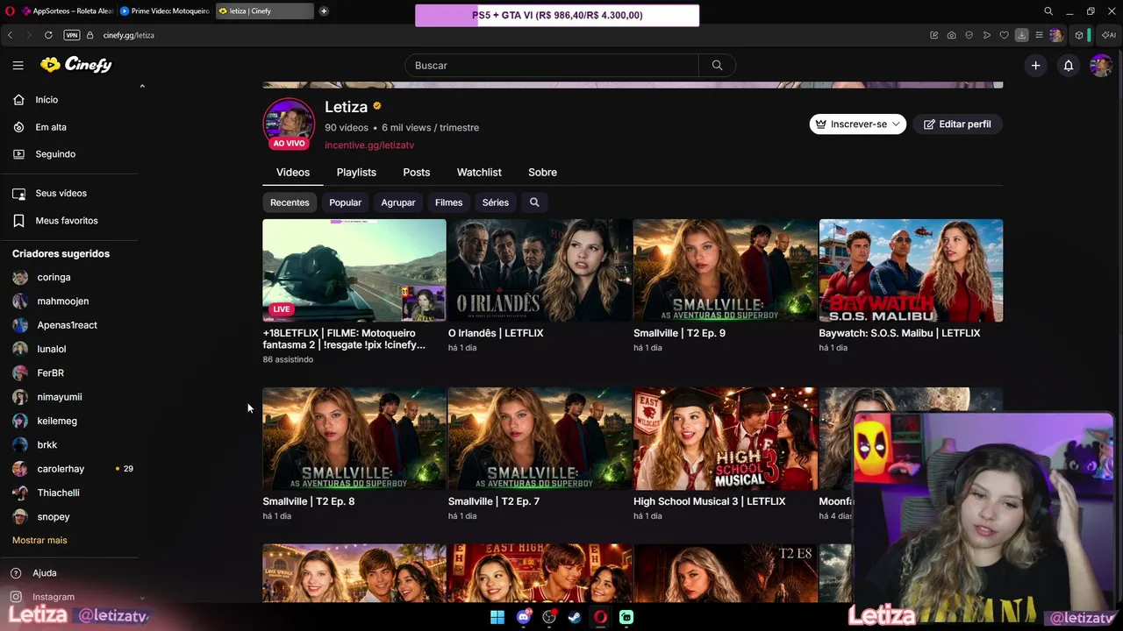The height and width of the screenshot is (631, 1123).
Task: Open suggested creator coringa
Action: (x=54, y=278)
